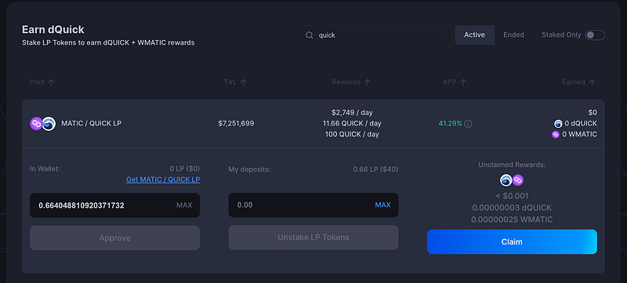This screenshot has width=627, height=283.
Task: Sort by Pool column header
Action: click(42, 82)
